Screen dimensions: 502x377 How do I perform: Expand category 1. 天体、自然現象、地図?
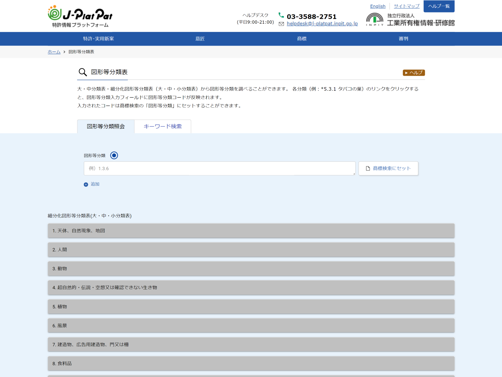[x=251, y=231]
